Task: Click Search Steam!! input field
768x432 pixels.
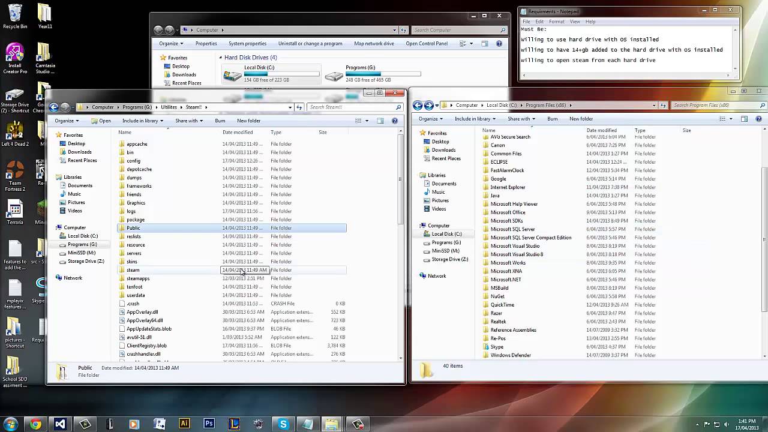Action: [354, 107]
